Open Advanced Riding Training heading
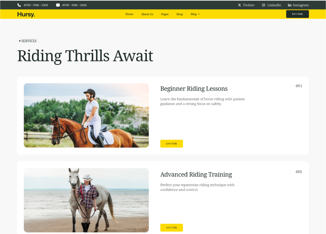The image size is (326, 234). 196,174
